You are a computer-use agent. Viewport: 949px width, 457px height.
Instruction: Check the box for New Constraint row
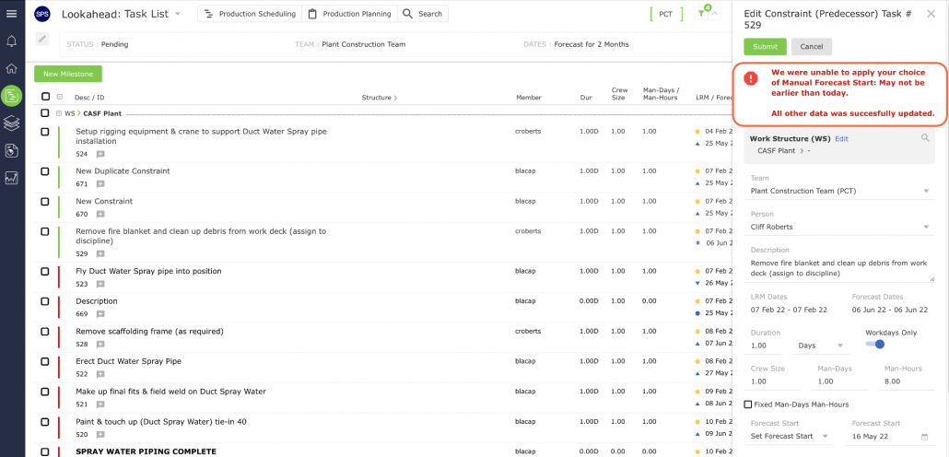[x=45, y=202]
